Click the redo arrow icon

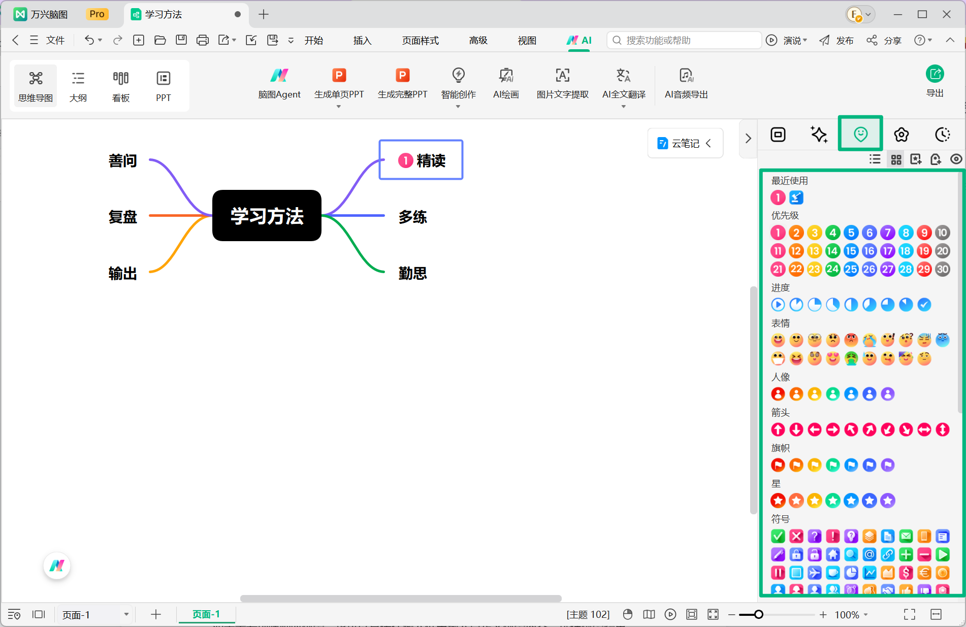[118, 40]
